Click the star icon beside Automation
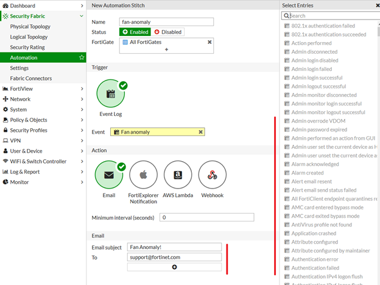The height and width of the screenshot is (285, 380). (x=82, y=57)
